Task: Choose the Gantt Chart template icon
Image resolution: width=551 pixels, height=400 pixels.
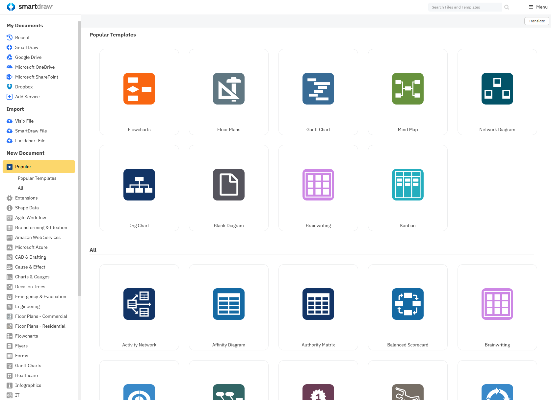Action: coord(318,89)
